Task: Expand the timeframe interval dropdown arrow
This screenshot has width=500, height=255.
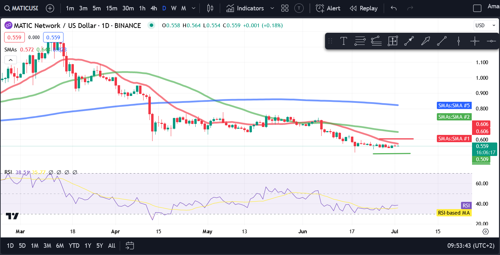Action: [194, 8]
